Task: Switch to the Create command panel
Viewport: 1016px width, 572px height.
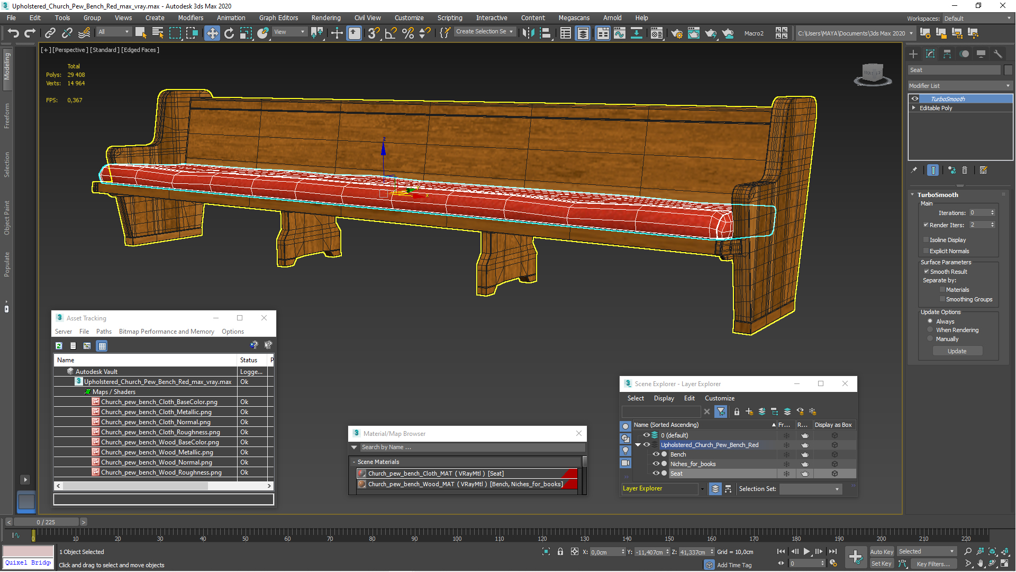Action: coord(913,54)
